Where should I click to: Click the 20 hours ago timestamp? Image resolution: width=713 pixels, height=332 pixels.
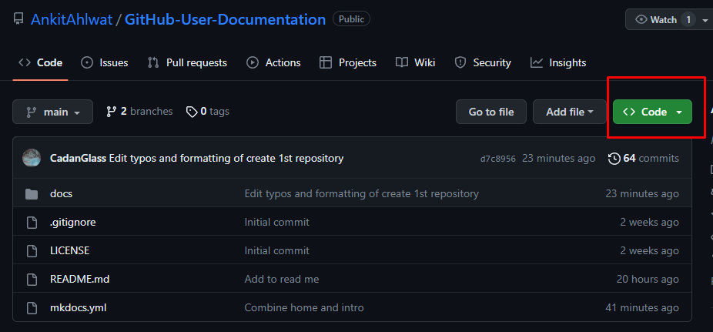tap(648, 280)
